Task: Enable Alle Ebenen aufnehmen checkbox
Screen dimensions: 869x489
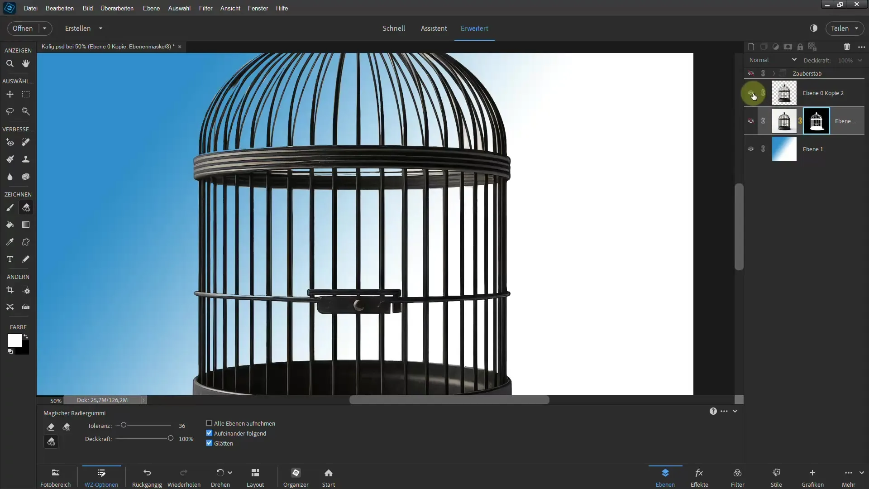Action: pos(209,423)
